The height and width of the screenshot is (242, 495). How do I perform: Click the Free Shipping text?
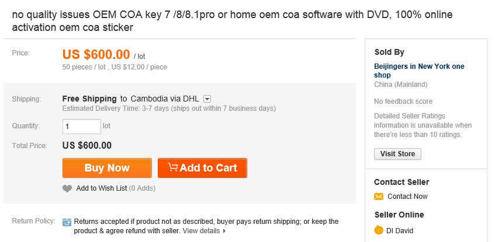(89, 99)
